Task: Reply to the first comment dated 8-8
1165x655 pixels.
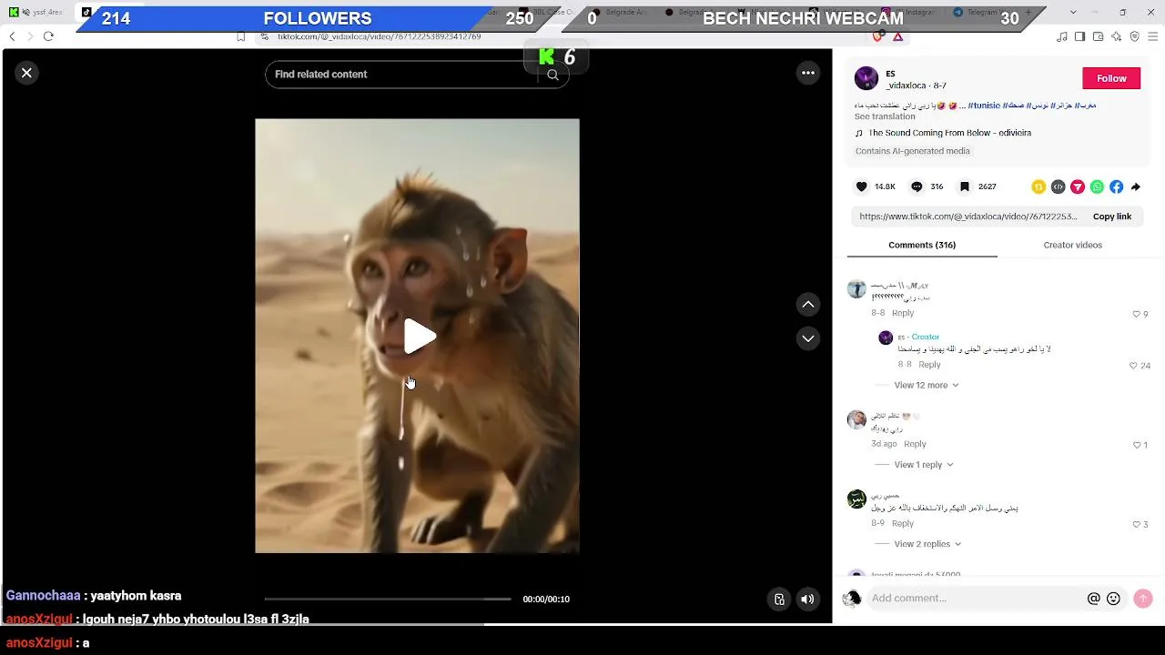Action: [x=903, y=313]
